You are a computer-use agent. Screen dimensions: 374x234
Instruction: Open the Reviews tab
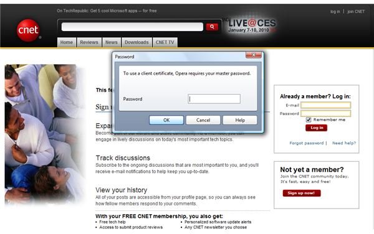pos(89,42)
